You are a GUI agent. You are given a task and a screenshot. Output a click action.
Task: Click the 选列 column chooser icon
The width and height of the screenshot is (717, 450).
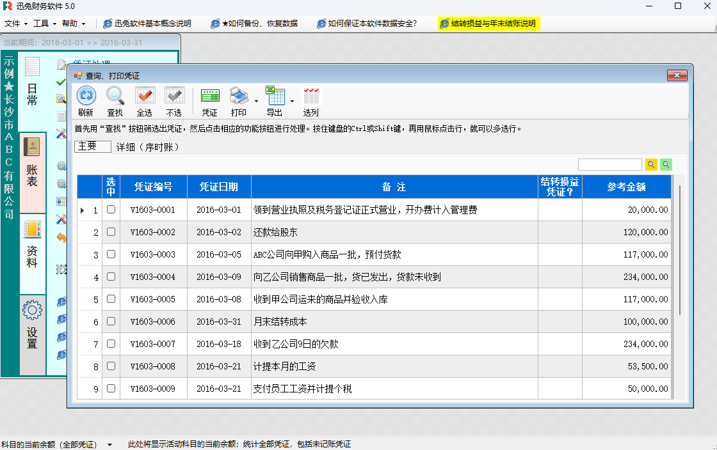pyautogui.click(x=311, y=97)
